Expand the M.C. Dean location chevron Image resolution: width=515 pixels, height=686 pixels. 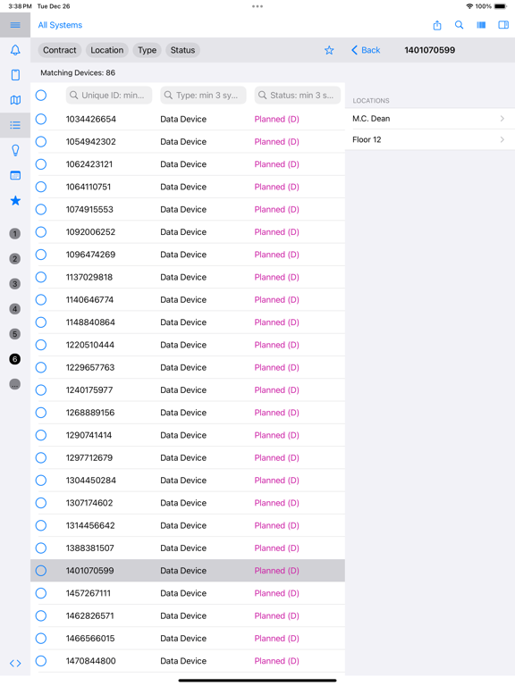(x=502, y=119)
